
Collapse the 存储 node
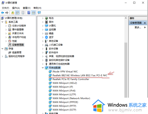[2, 49]
